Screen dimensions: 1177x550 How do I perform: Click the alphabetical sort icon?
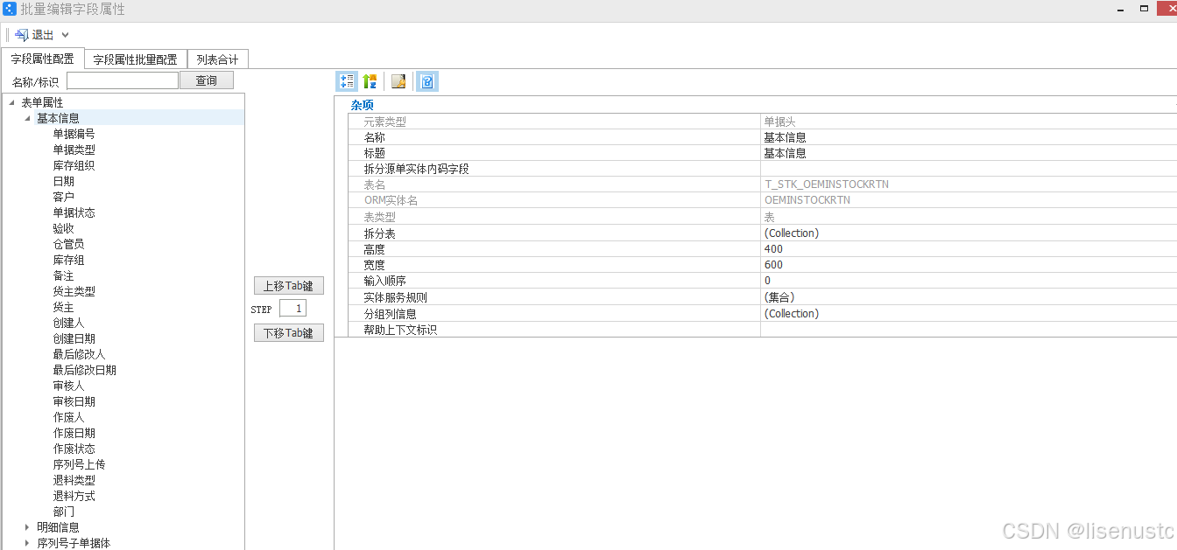click(x=370, y=81)
